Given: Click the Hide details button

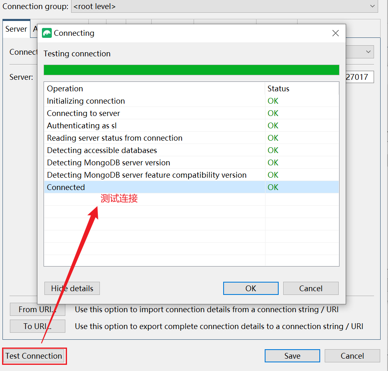Looking at the screenshot, I should 72,288.
